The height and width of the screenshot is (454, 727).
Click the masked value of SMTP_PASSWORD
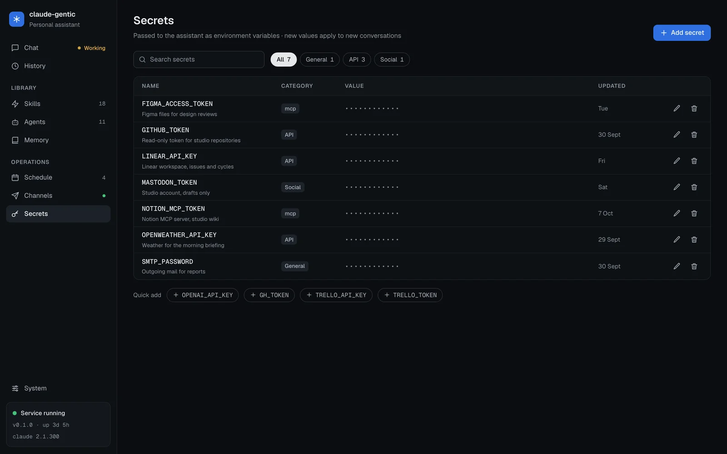click(x=372, y=266)
